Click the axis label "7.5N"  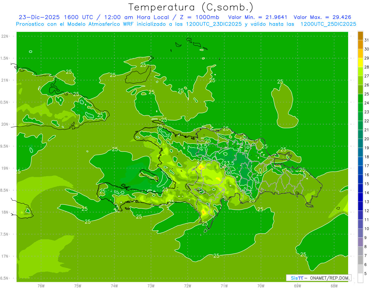point(5,234)
